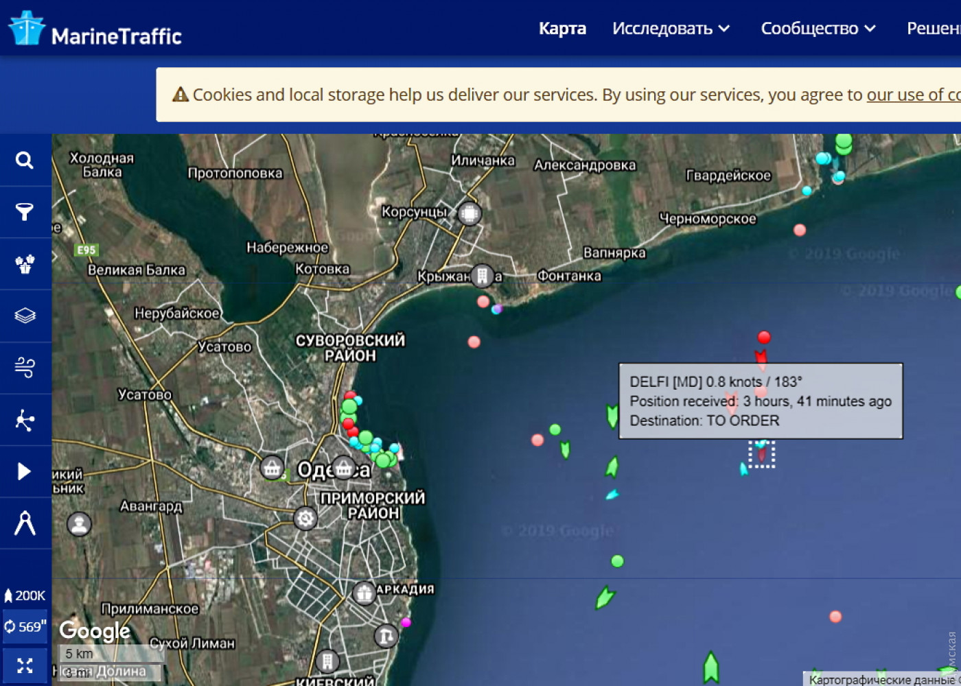The width and height of the screenshot is (961, 686).
Task: Toggle the 569" auto-refresh timer
Action: pyautogui.click(x=25, y=626)
